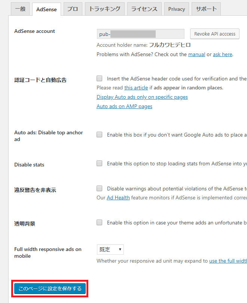Tick the 違反警告を非表示 checkbox
Viewport: 247px width, 303px height.
point(99,188)
